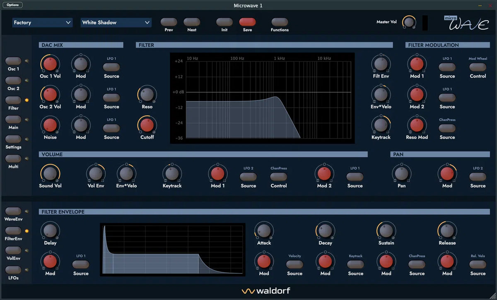
Task: Click the filter envelope Sustain knob
Action: click(386, 231)
